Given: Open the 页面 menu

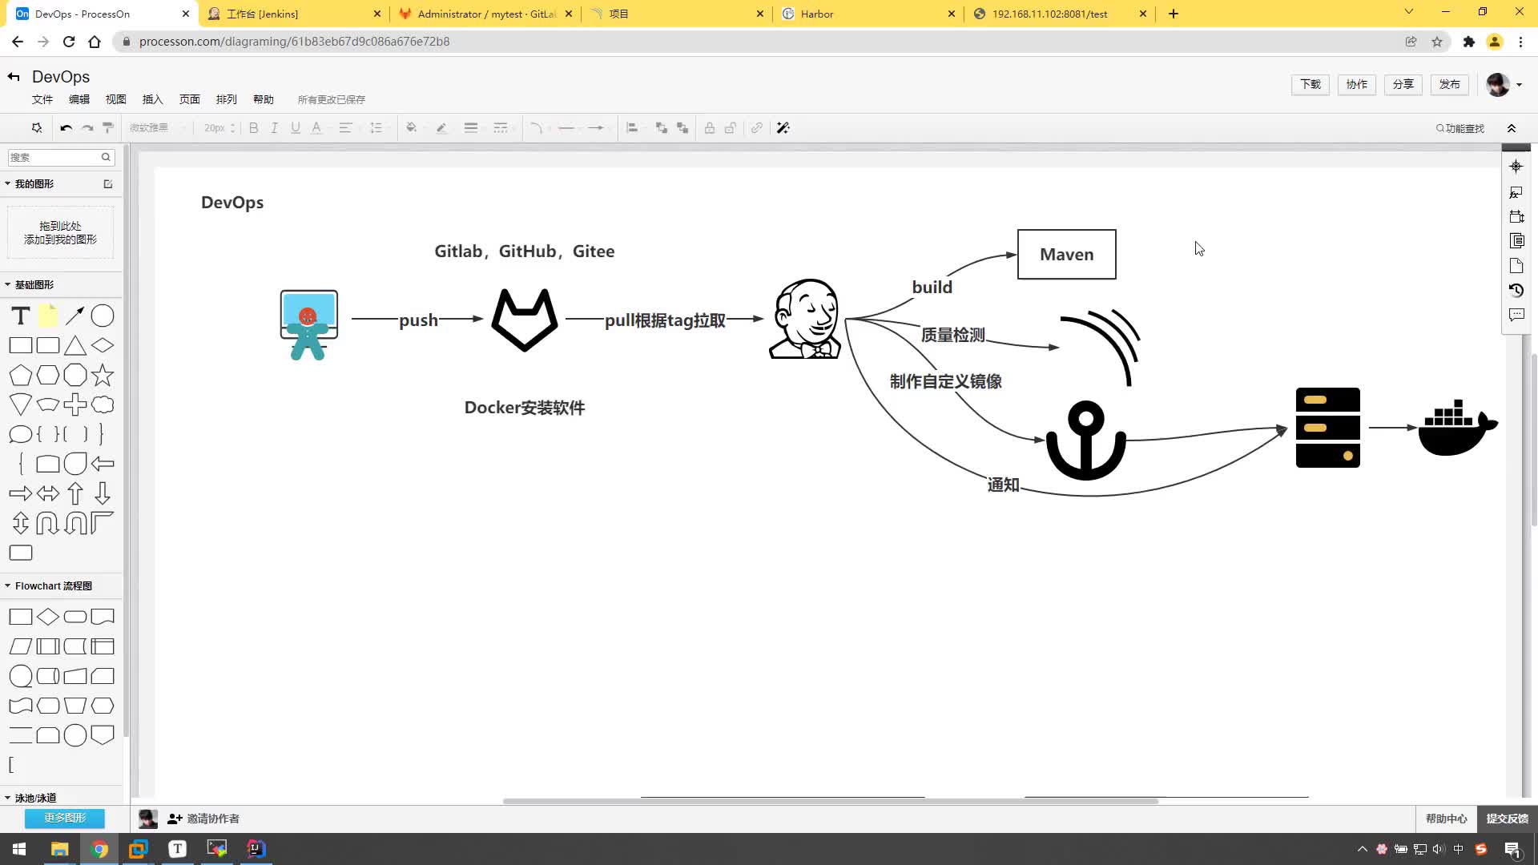Looking at the screenshot, I should [190, 99].
